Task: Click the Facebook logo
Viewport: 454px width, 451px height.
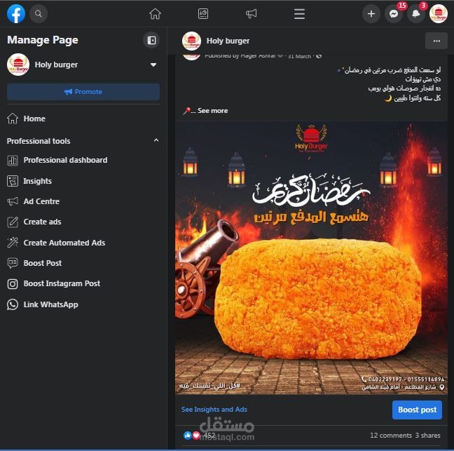Action: 16,14
